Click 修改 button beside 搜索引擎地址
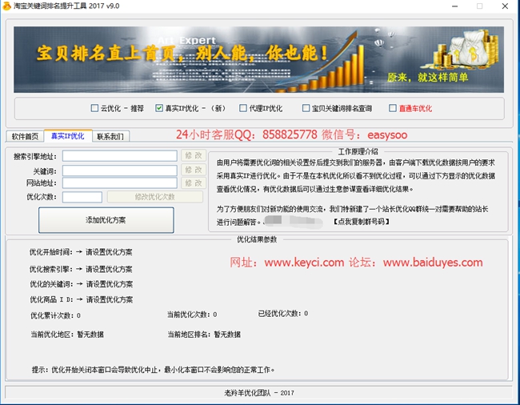This screenshot has width=520, height=405. (x=194, y=155)
